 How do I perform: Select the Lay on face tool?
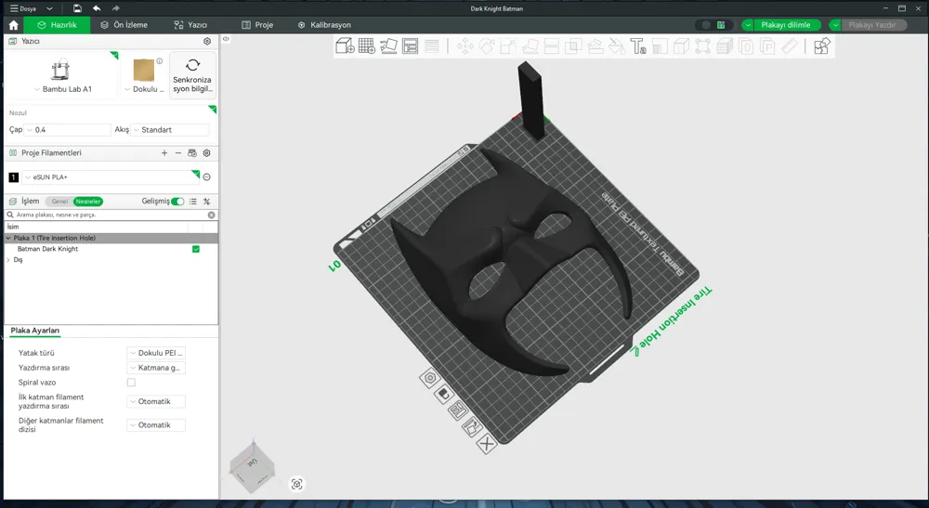pos(530,46)
